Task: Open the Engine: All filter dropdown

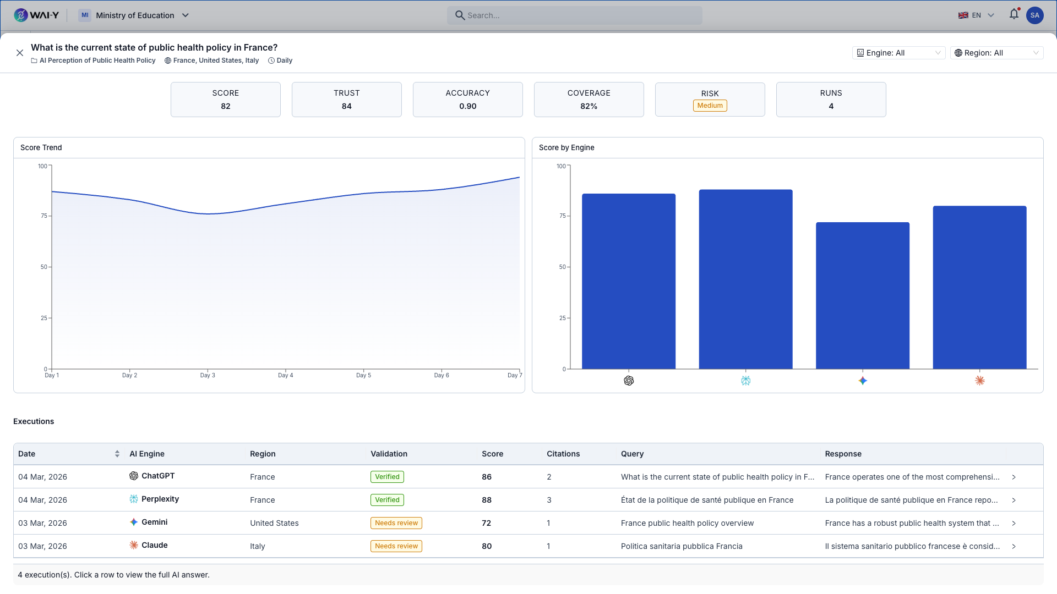Action: pos(898,53)
